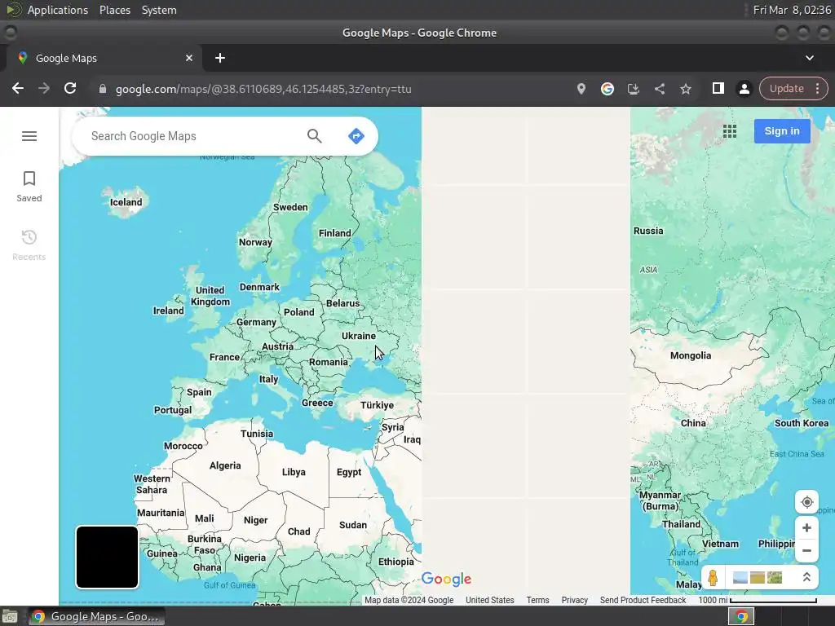Click the black layers thumbnail
The height and width of the screenshot is (626, 835).
tap(107, 557)
